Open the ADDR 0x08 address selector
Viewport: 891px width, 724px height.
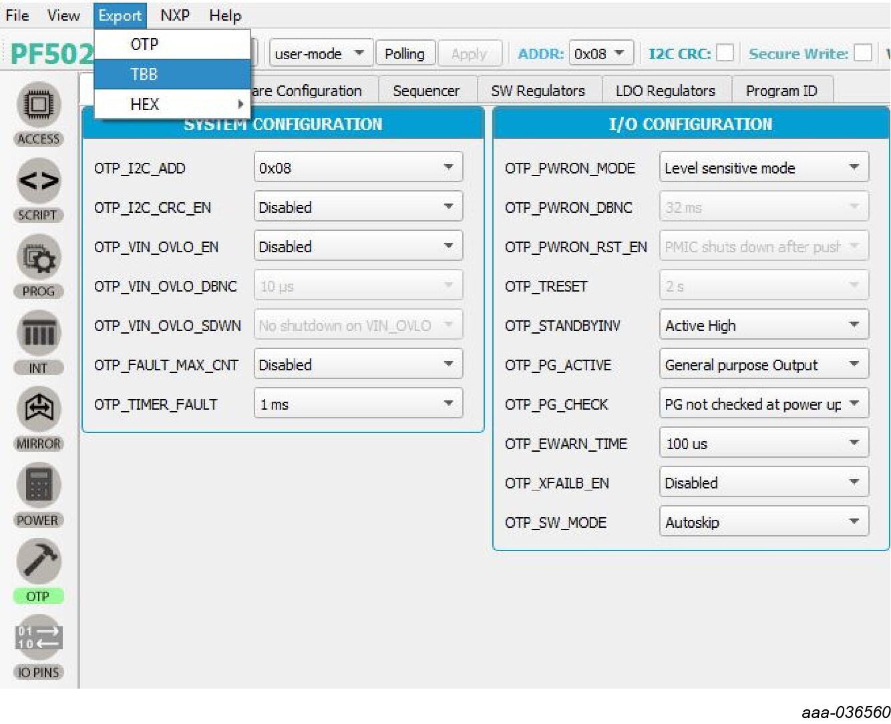click(x=599, y=53)
